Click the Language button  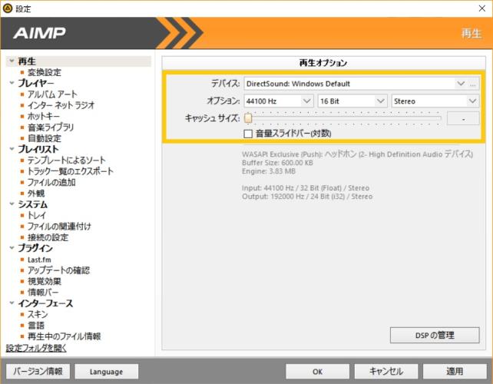(x=107, y=372)
